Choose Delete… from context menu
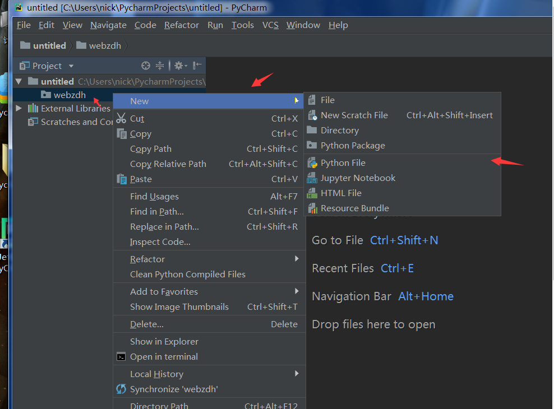554x409 pixels. tap(209, 324)
